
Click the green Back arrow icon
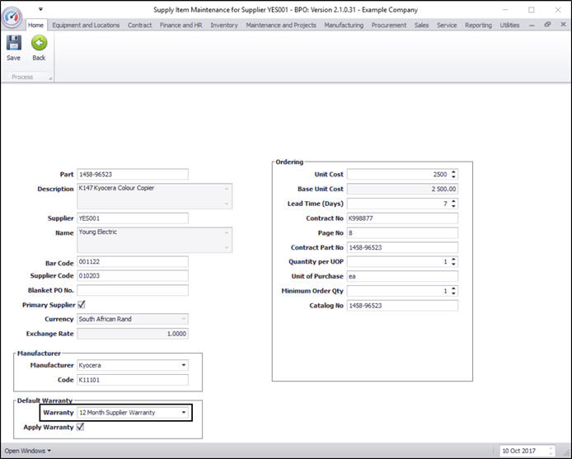coord(39,43)
